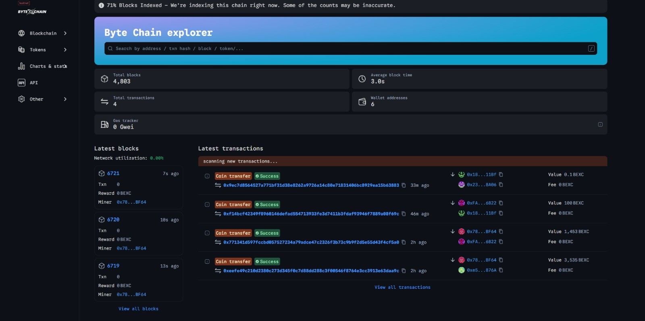Click the Gas tracker info icon
This screenshot has width=645, height=321.
(x=600, y=125)
